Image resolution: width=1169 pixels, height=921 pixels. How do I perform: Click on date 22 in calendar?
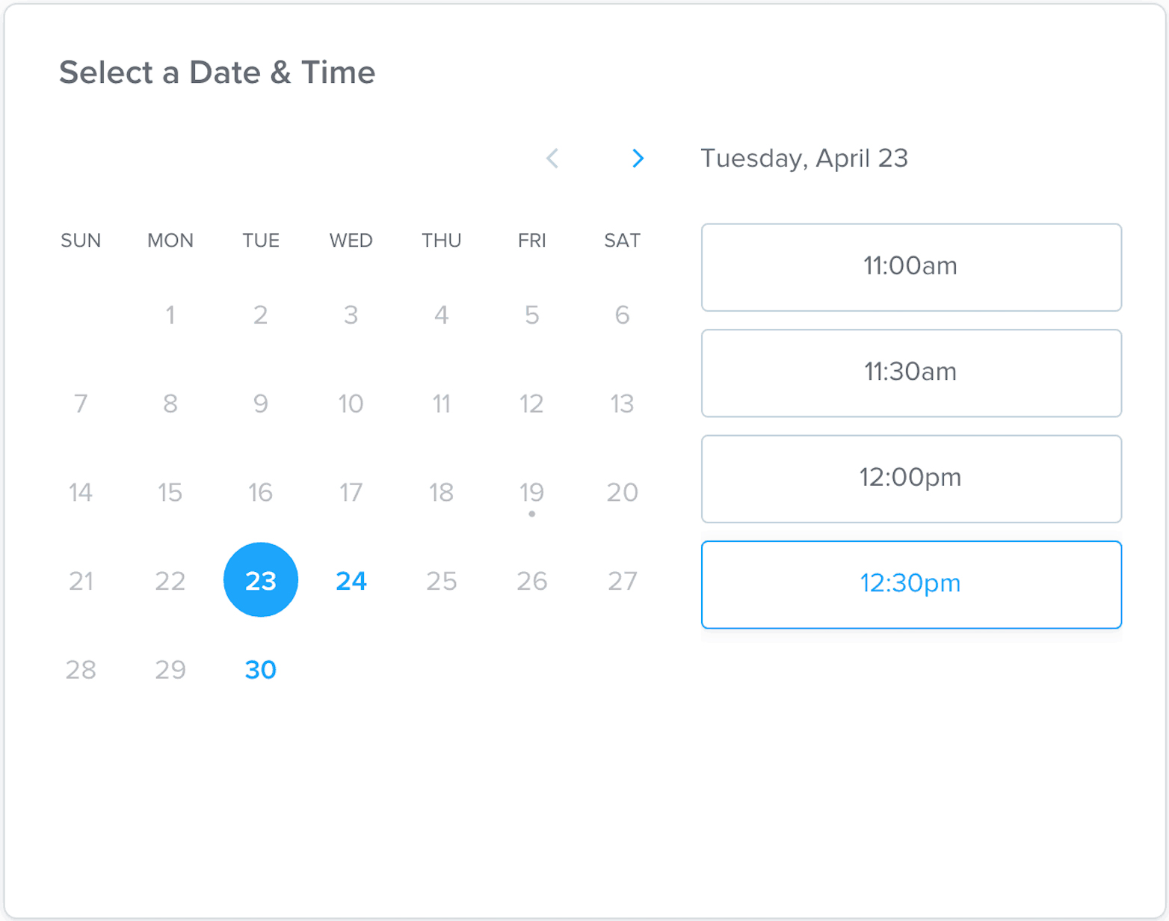(x=170, y=581)
